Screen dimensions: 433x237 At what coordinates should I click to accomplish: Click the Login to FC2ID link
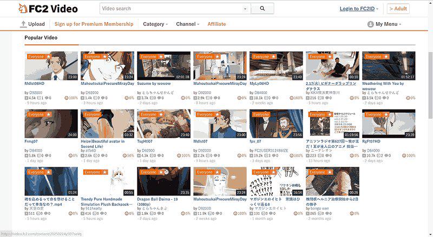[357, 9]
